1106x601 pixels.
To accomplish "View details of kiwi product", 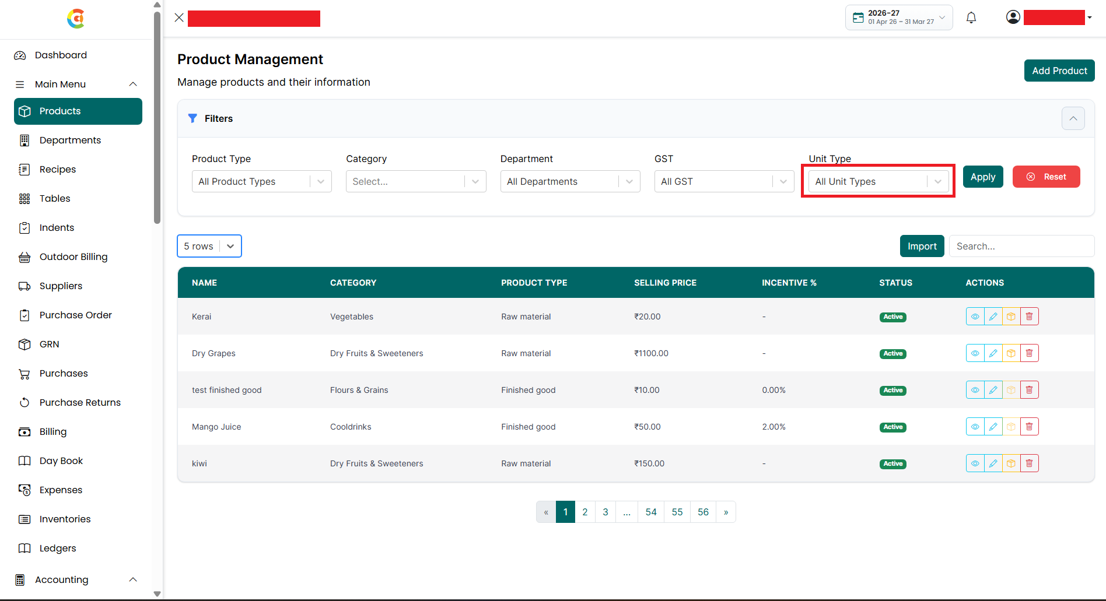I will coord(975,463).
